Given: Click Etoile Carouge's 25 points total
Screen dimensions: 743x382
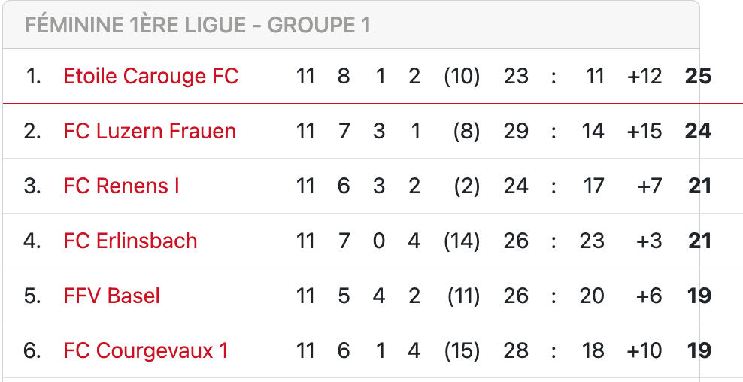Looking at the screenshot, I should (x=698, y=76).
